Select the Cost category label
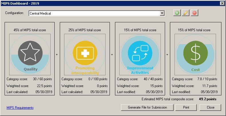This screenshot has height=116, width=226. click(x=195, y=70)
